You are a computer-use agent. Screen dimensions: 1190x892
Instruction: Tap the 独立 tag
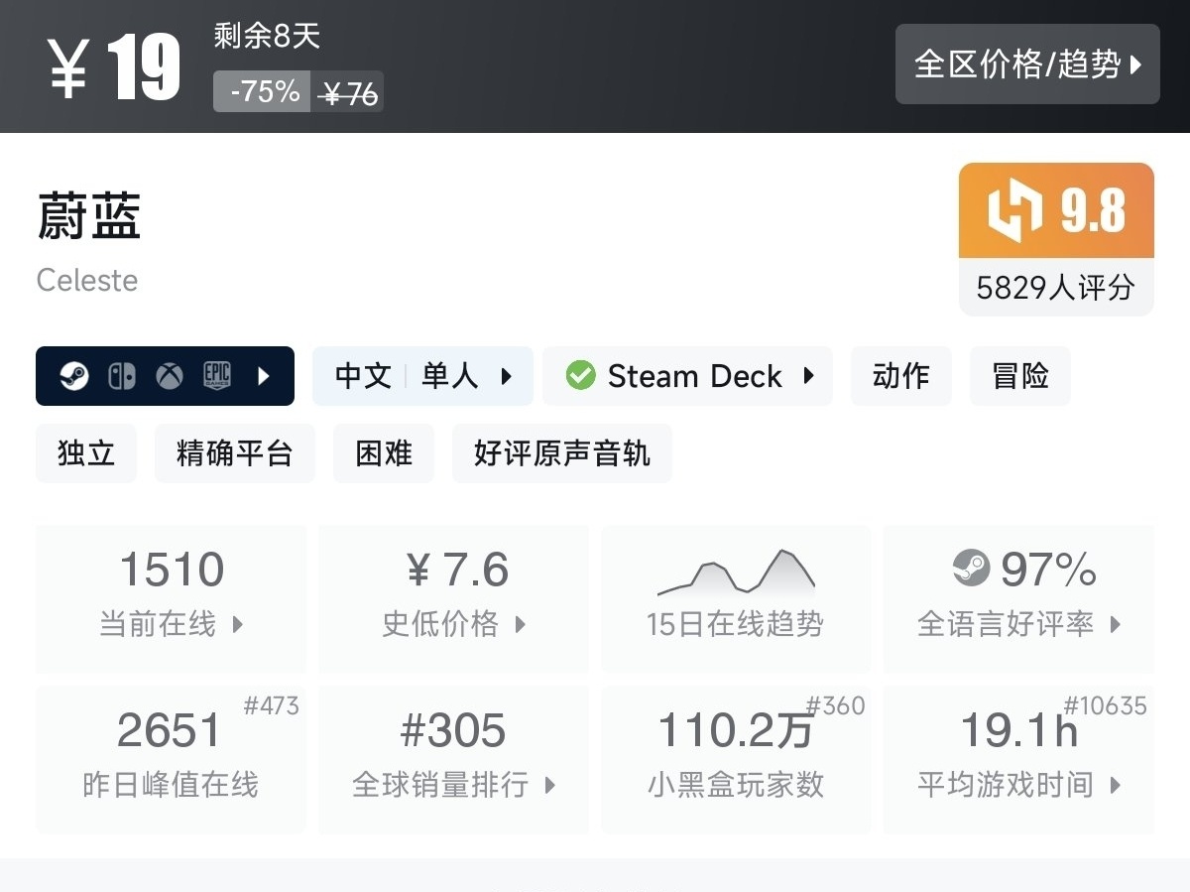click(x=86, y=453)
